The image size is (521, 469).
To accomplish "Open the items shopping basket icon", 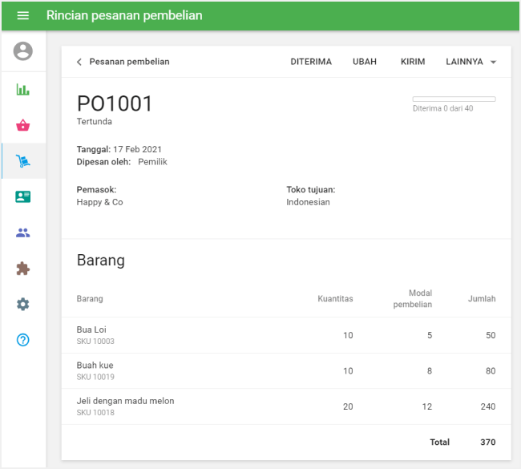I will tap(23, 125).
